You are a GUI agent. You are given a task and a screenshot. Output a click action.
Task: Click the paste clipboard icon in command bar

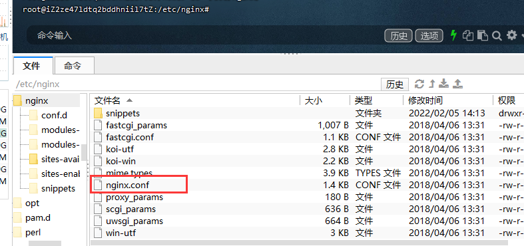coord(483,35)
